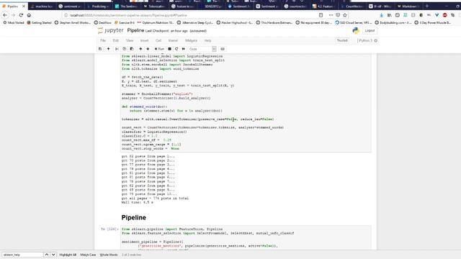Insert a cell below with plus icon
The height and width of the screenshot is (259, 461).
(108, 49)
